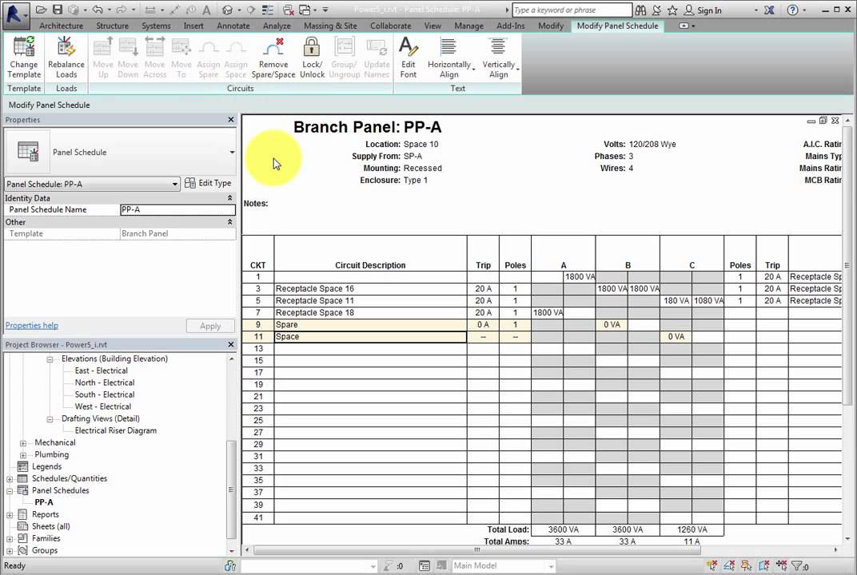Click the Communication Center satellite icon

click(656, 10)
